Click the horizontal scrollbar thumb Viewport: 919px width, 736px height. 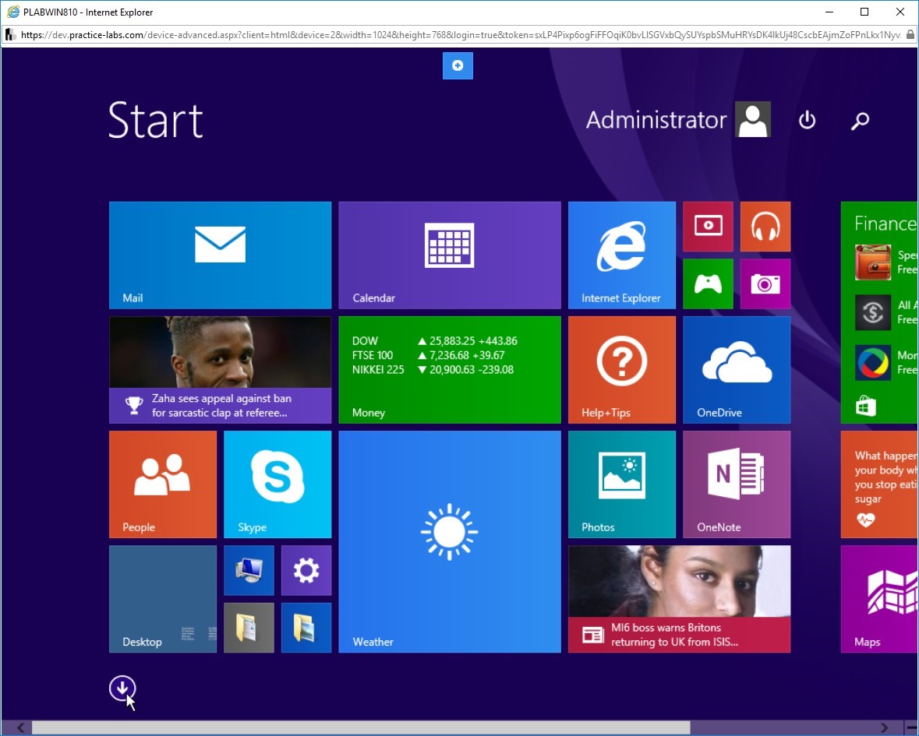click(360, 727)
